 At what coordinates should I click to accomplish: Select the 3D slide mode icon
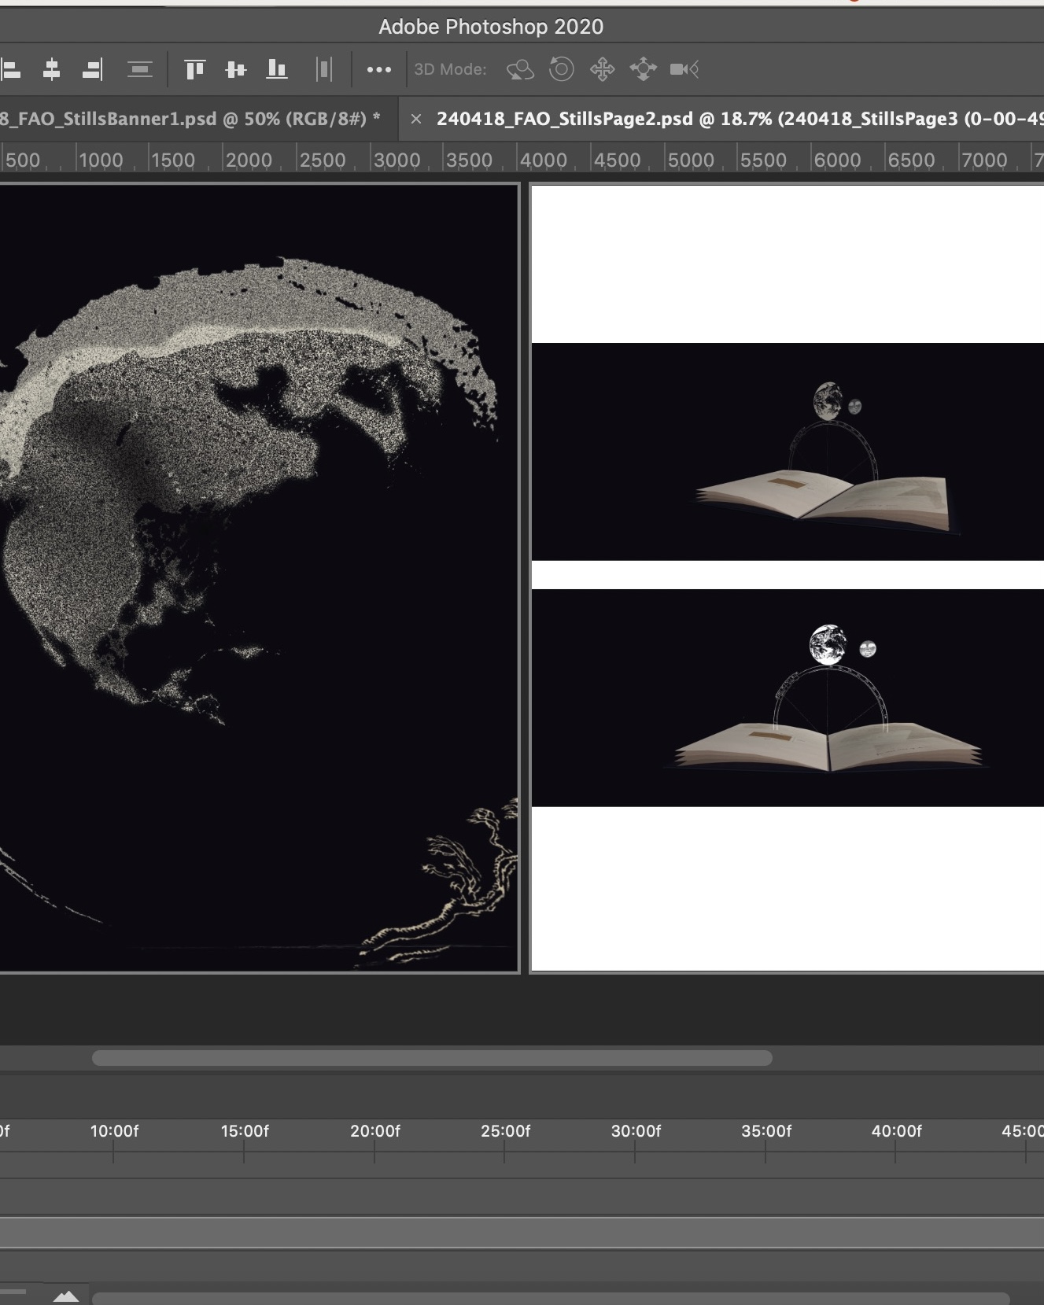643,69
